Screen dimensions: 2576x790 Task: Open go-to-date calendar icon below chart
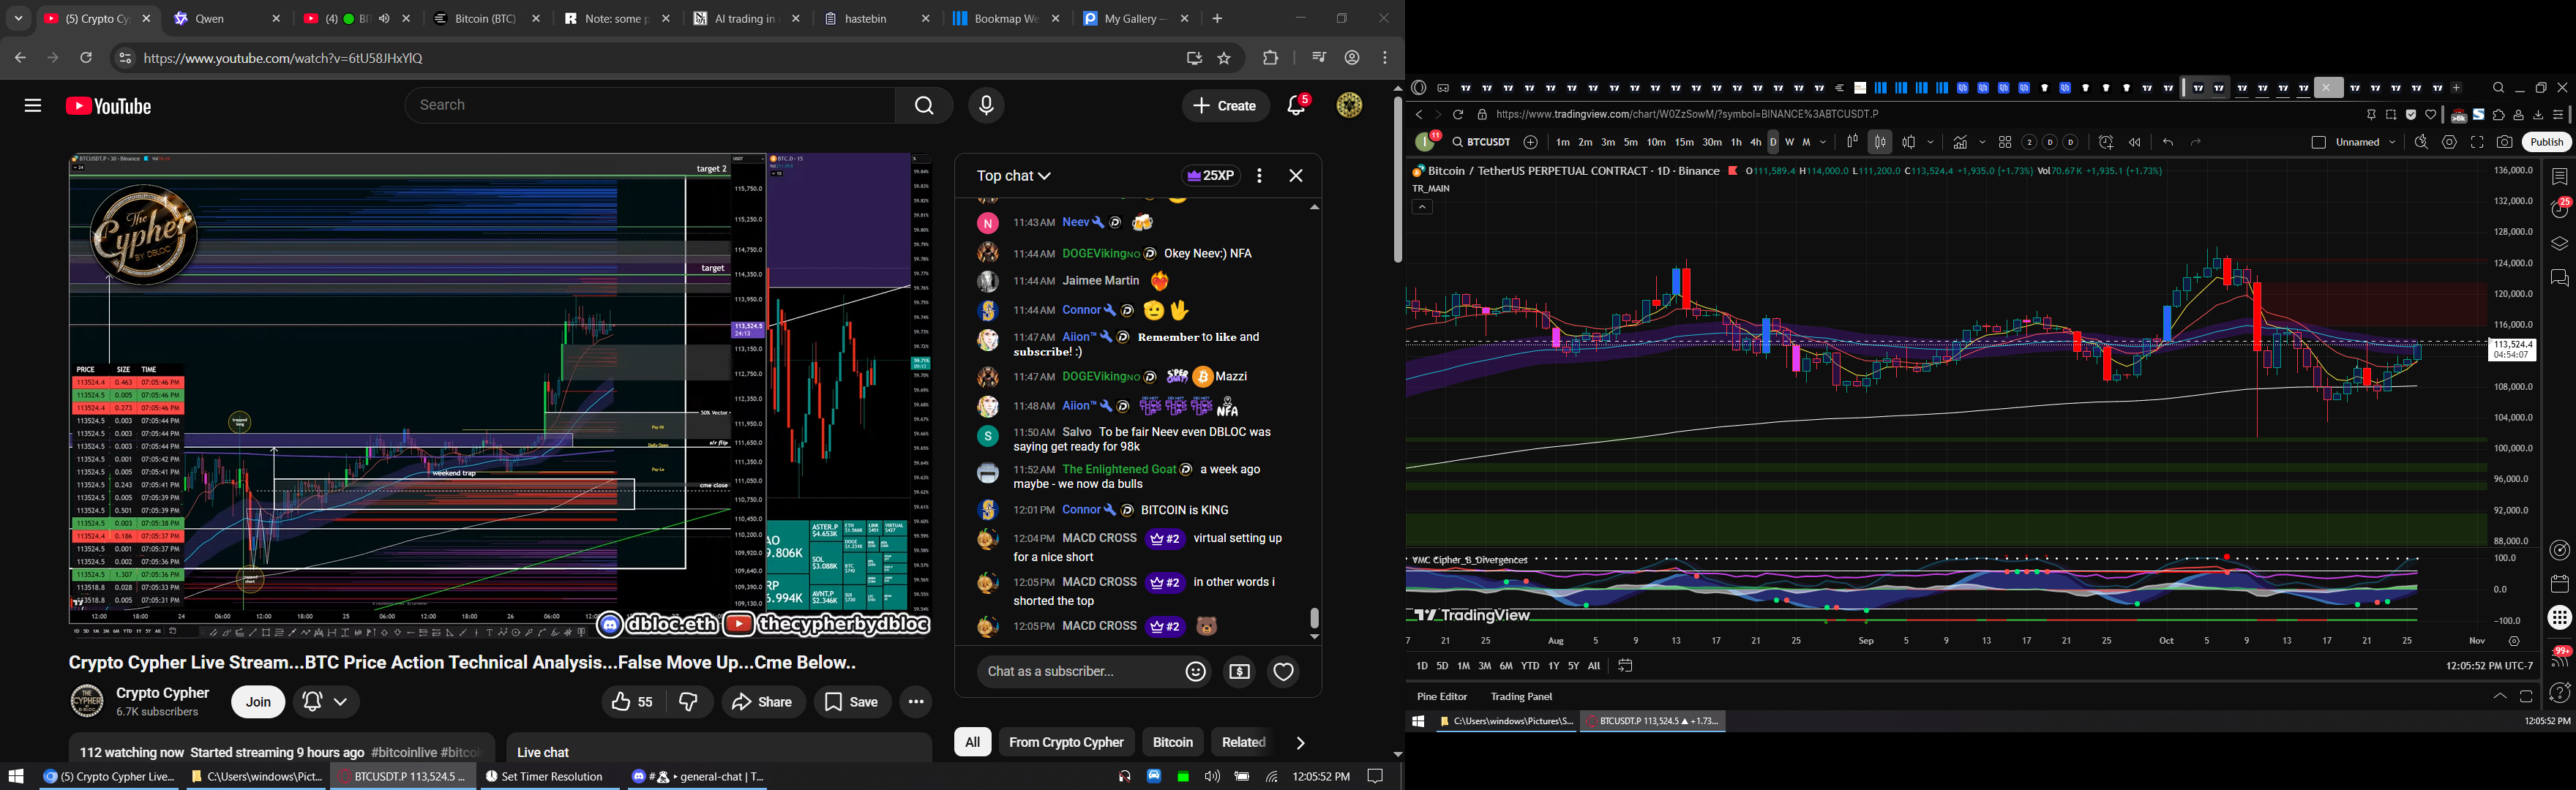point(1625,666)
